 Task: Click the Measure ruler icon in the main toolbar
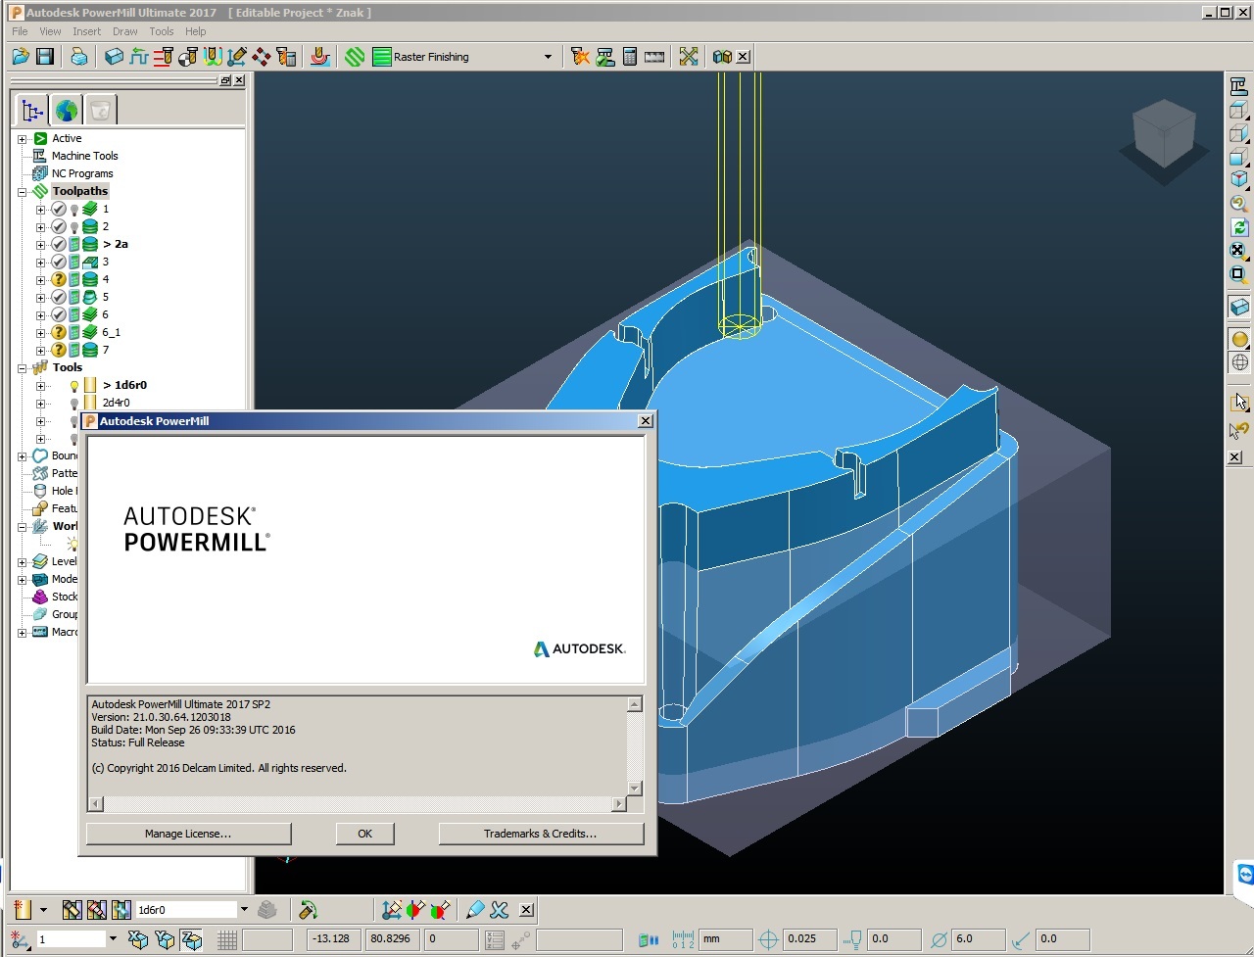(x=654, y=57)
